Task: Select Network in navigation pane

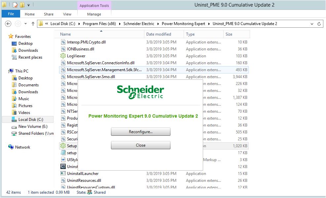Action: (x=22, y=147)
